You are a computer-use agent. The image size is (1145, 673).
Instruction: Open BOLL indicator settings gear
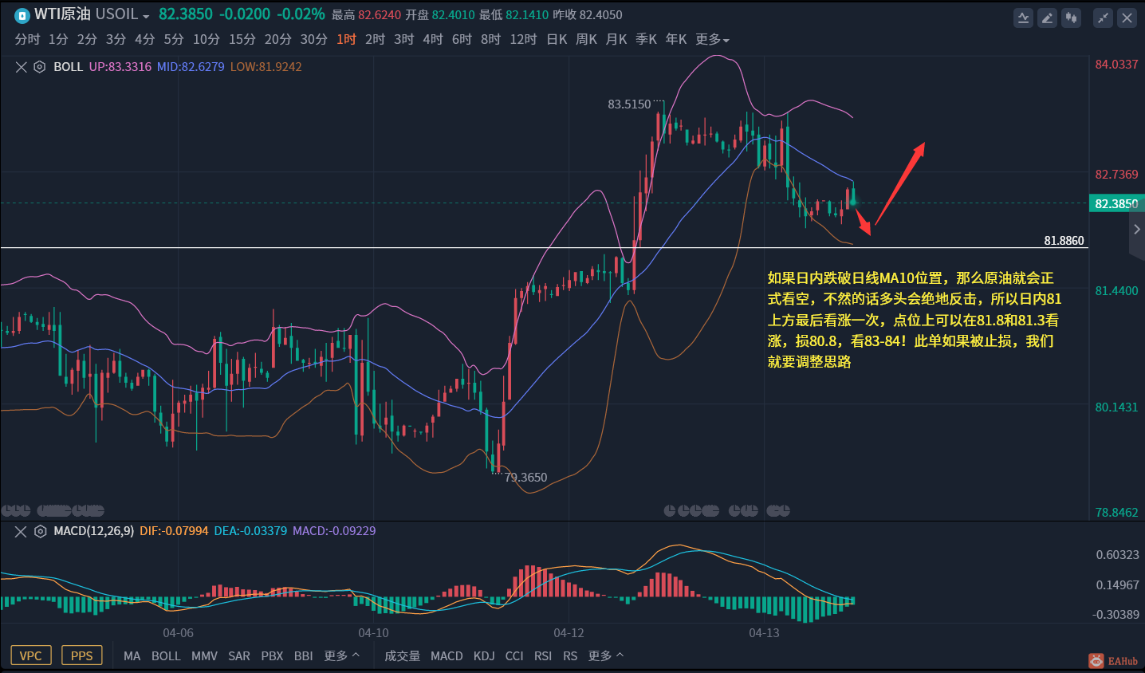tap(40, 67)
